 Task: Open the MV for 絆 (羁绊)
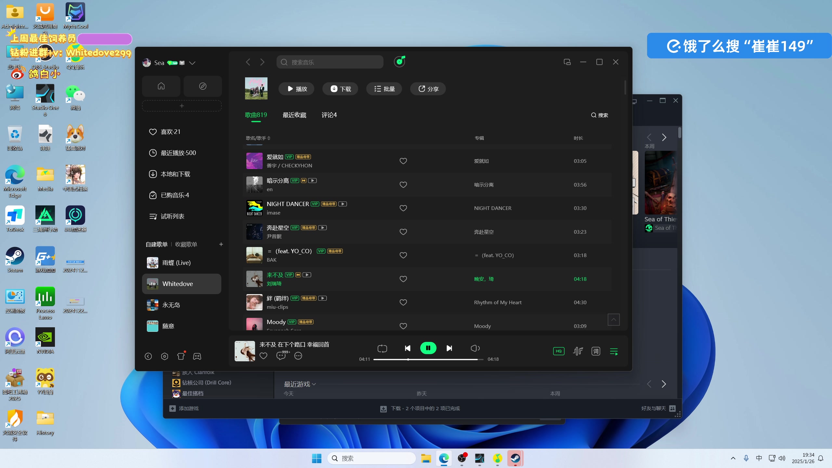click(322, 298)
